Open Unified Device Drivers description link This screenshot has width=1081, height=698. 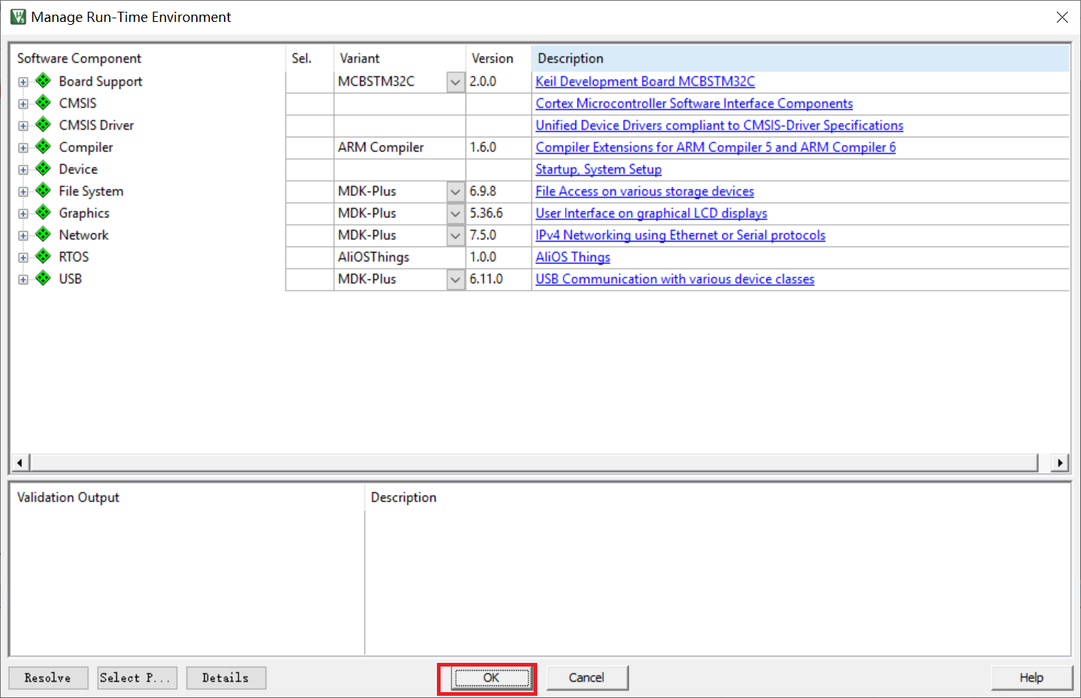719,125
